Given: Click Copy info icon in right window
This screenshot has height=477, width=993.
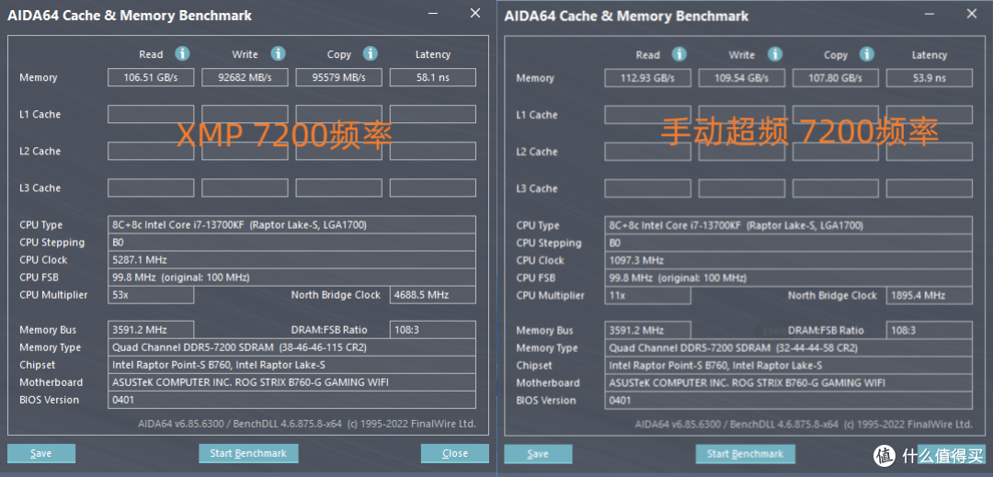Looking at the screenshot, I should coord(868,54).
